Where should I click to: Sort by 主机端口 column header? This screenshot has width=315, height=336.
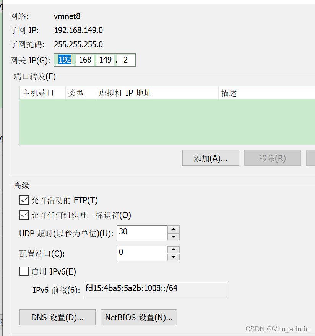click(42, 93)
